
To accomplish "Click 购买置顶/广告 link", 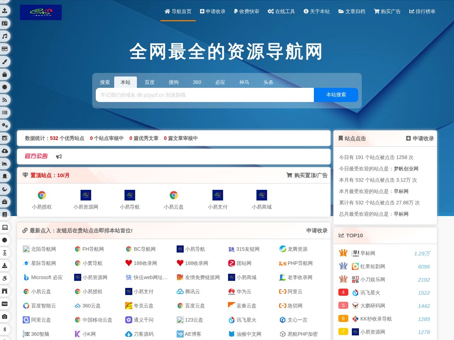I will click(307, 175).
